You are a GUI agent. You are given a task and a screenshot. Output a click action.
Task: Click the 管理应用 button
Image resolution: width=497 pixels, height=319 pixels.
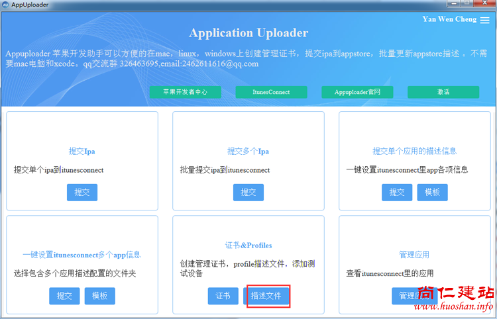point(410,296)
